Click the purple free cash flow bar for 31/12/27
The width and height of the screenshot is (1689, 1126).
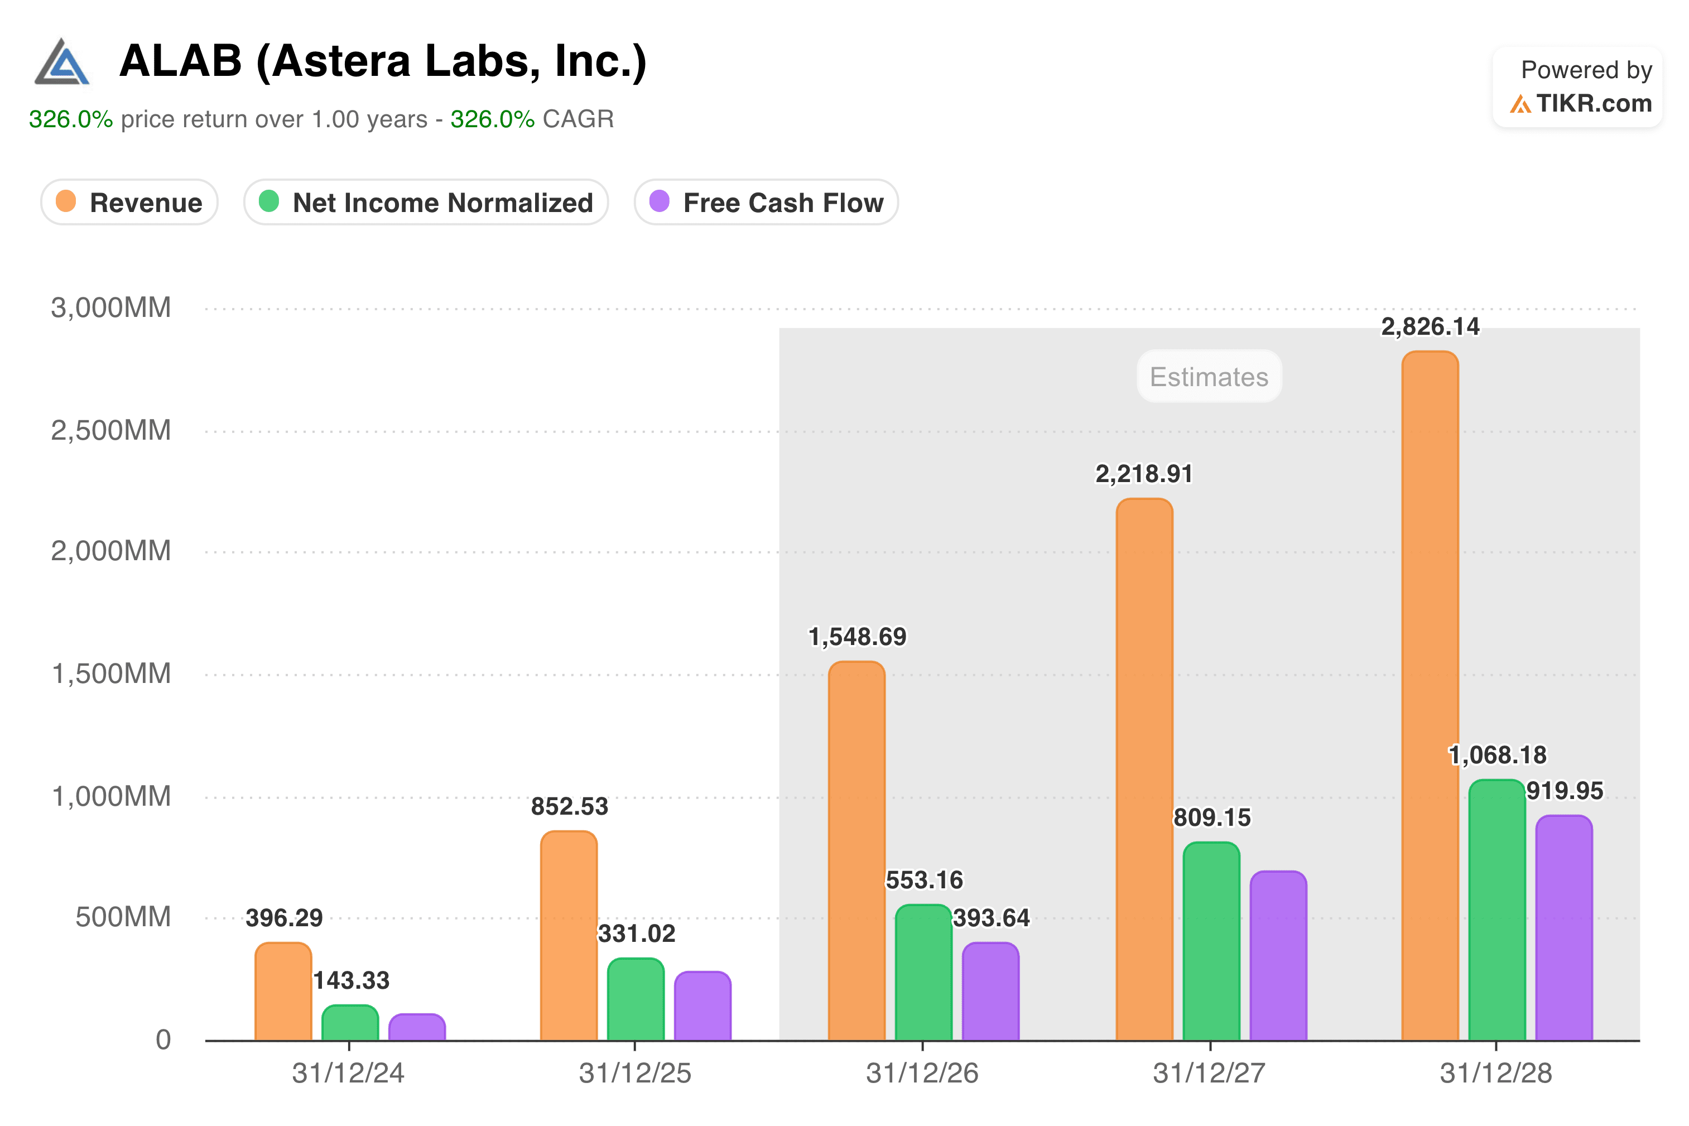click(x=1279, y=956)
